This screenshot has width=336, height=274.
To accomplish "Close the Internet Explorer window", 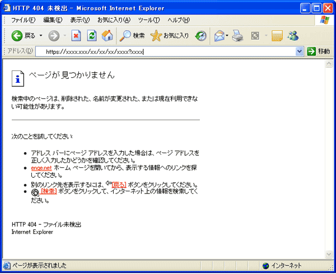I will [x=328, y=8].
